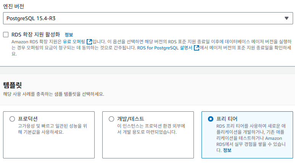
Task: Click the 개발/테스트 card title text
Action: coord(131,119)
